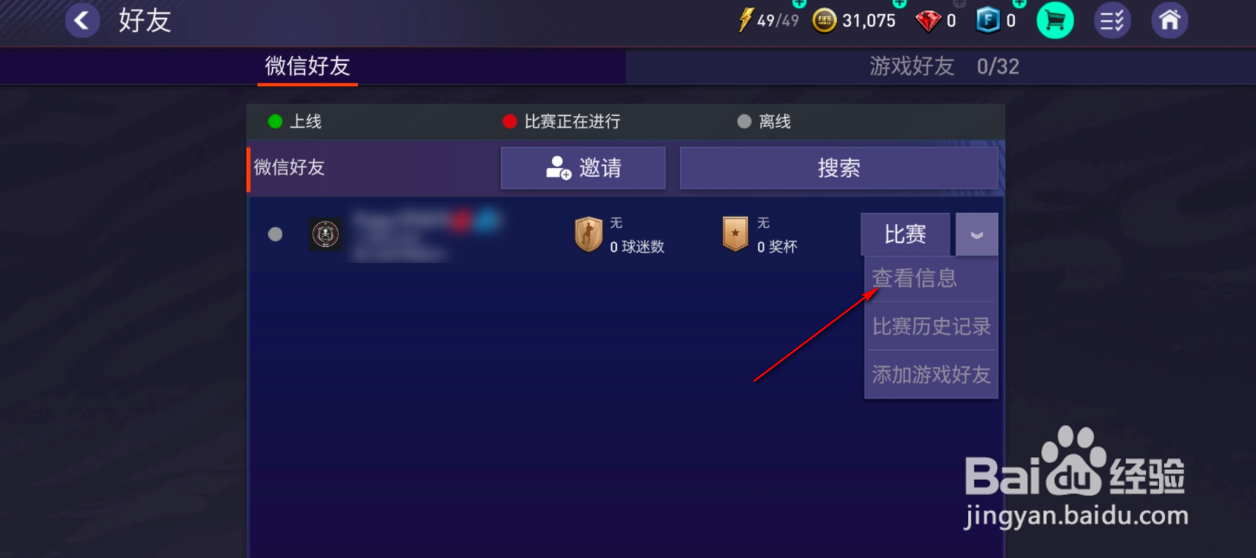Tap the red gem currency icon
Screen dimensions: 1256x558
[927, 21]
